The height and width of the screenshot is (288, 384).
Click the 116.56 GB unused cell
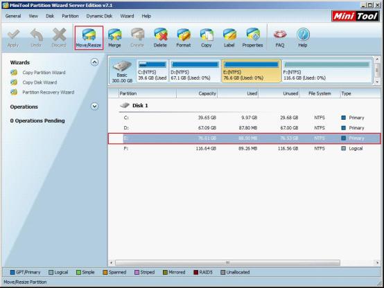coord(288,149)
